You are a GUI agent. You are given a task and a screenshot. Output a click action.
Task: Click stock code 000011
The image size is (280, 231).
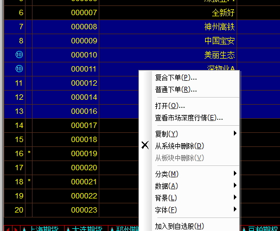(x=84, y=69)
